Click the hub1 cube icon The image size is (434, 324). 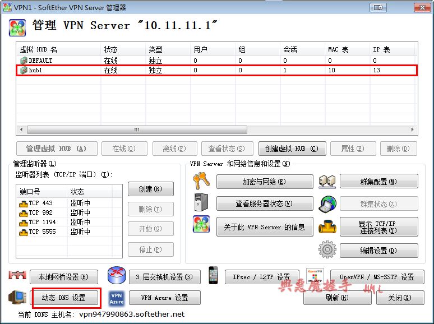24,70
